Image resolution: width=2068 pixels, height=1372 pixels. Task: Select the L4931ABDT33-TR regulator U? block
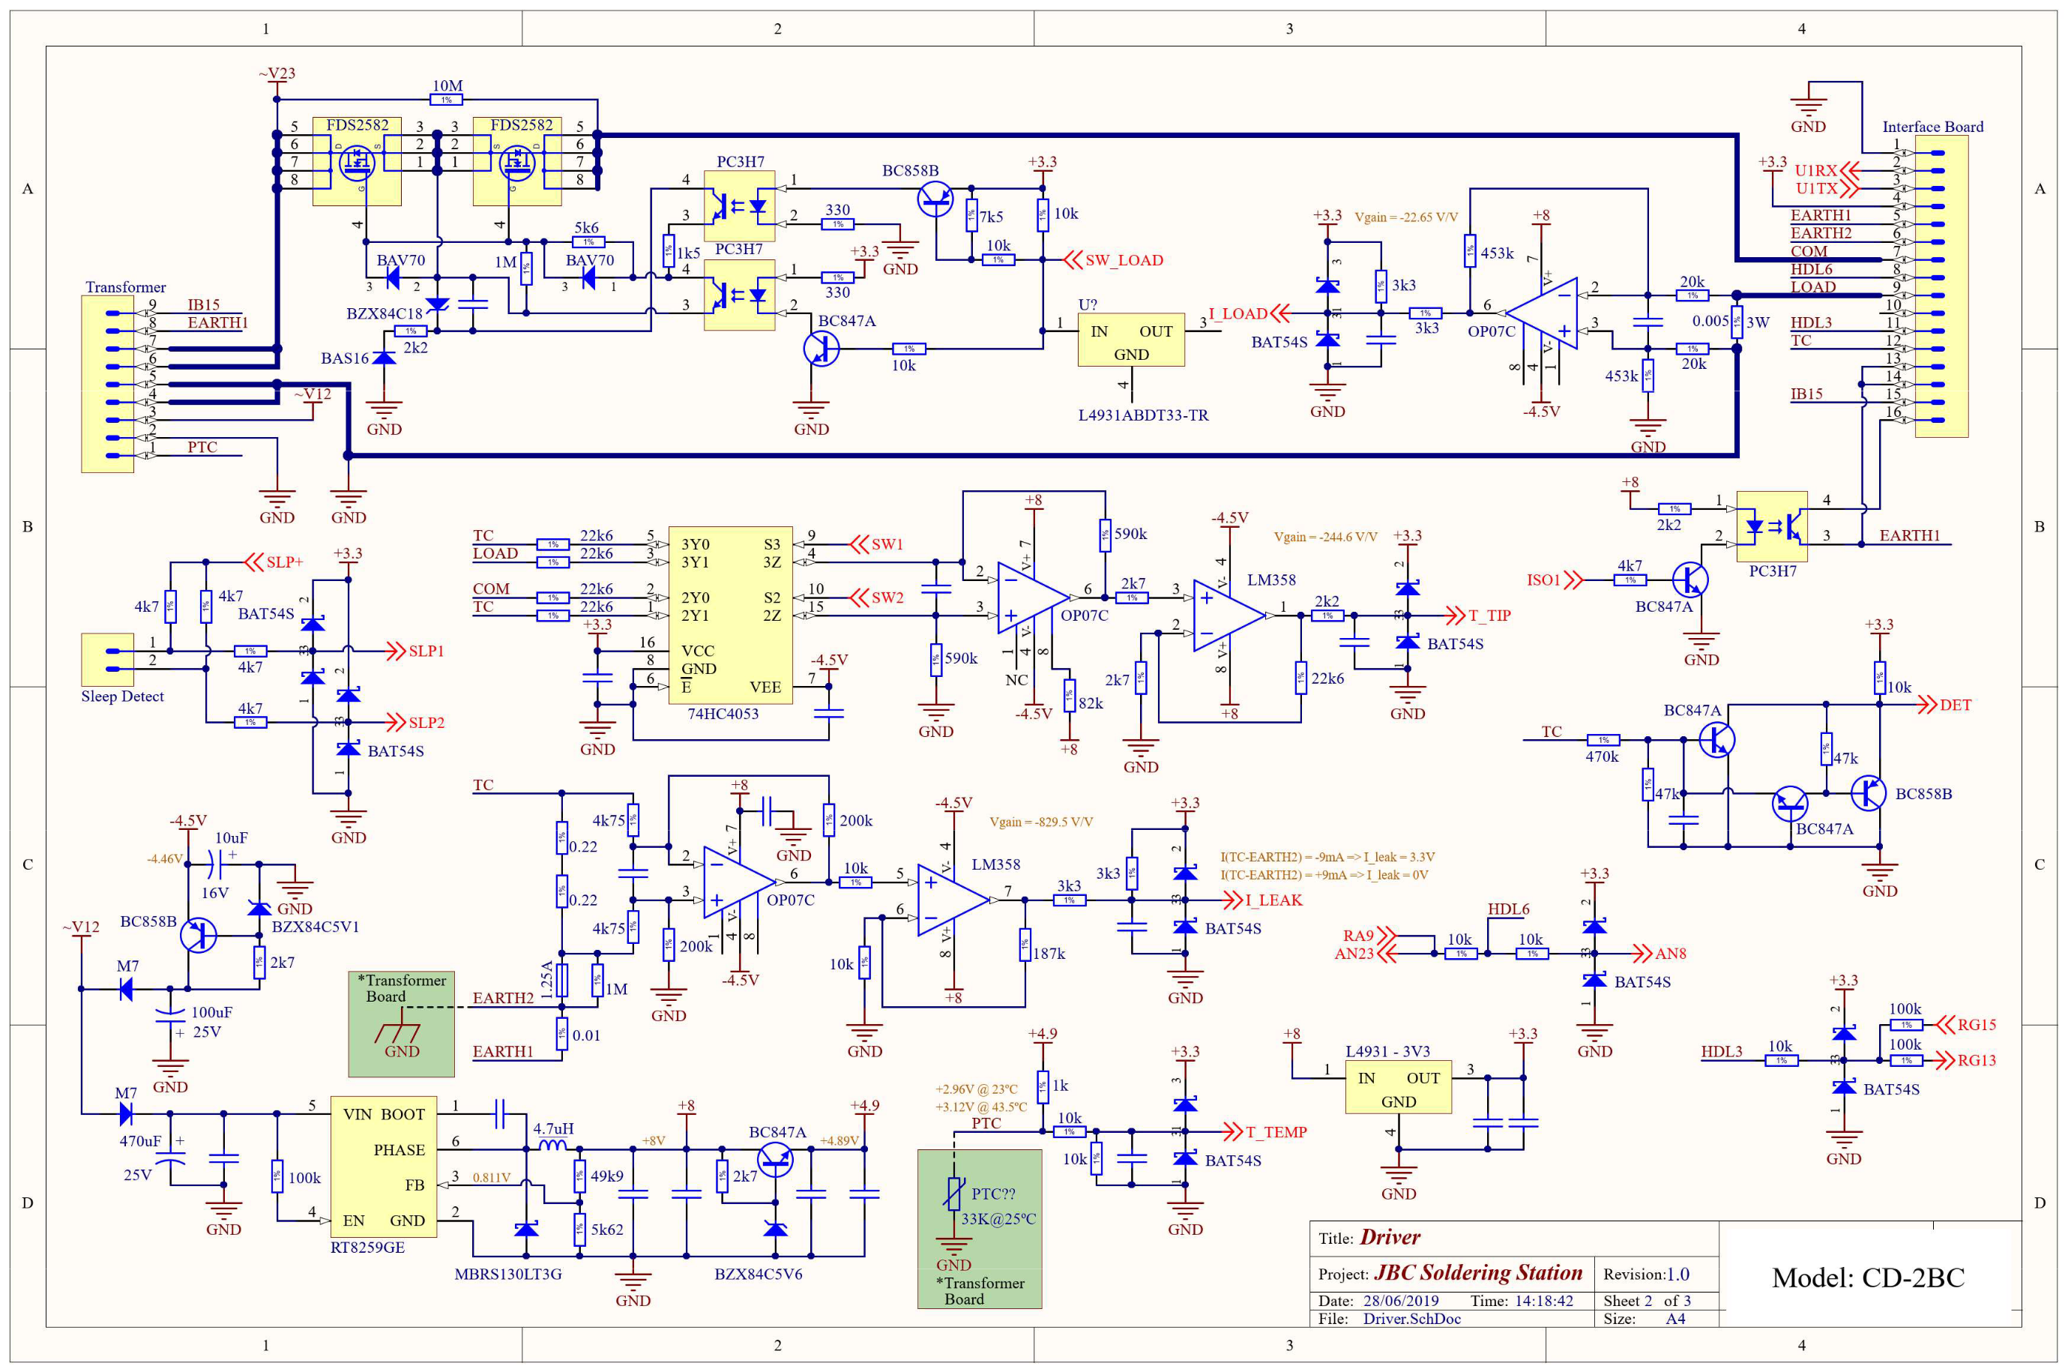point(1131,340)
